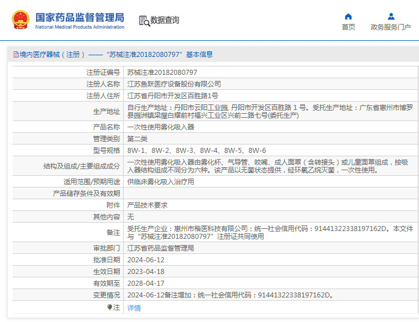Click product name 一次性使用雾化吸入器
This screenshot has width=419, height=322.
click(160, 127)
